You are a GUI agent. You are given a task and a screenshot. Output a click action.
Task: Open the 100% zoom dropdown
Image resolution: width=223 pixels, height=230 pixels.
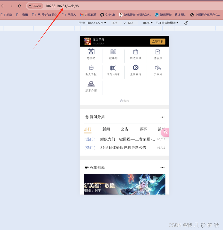pyautogui.click(x=147, y=23)
